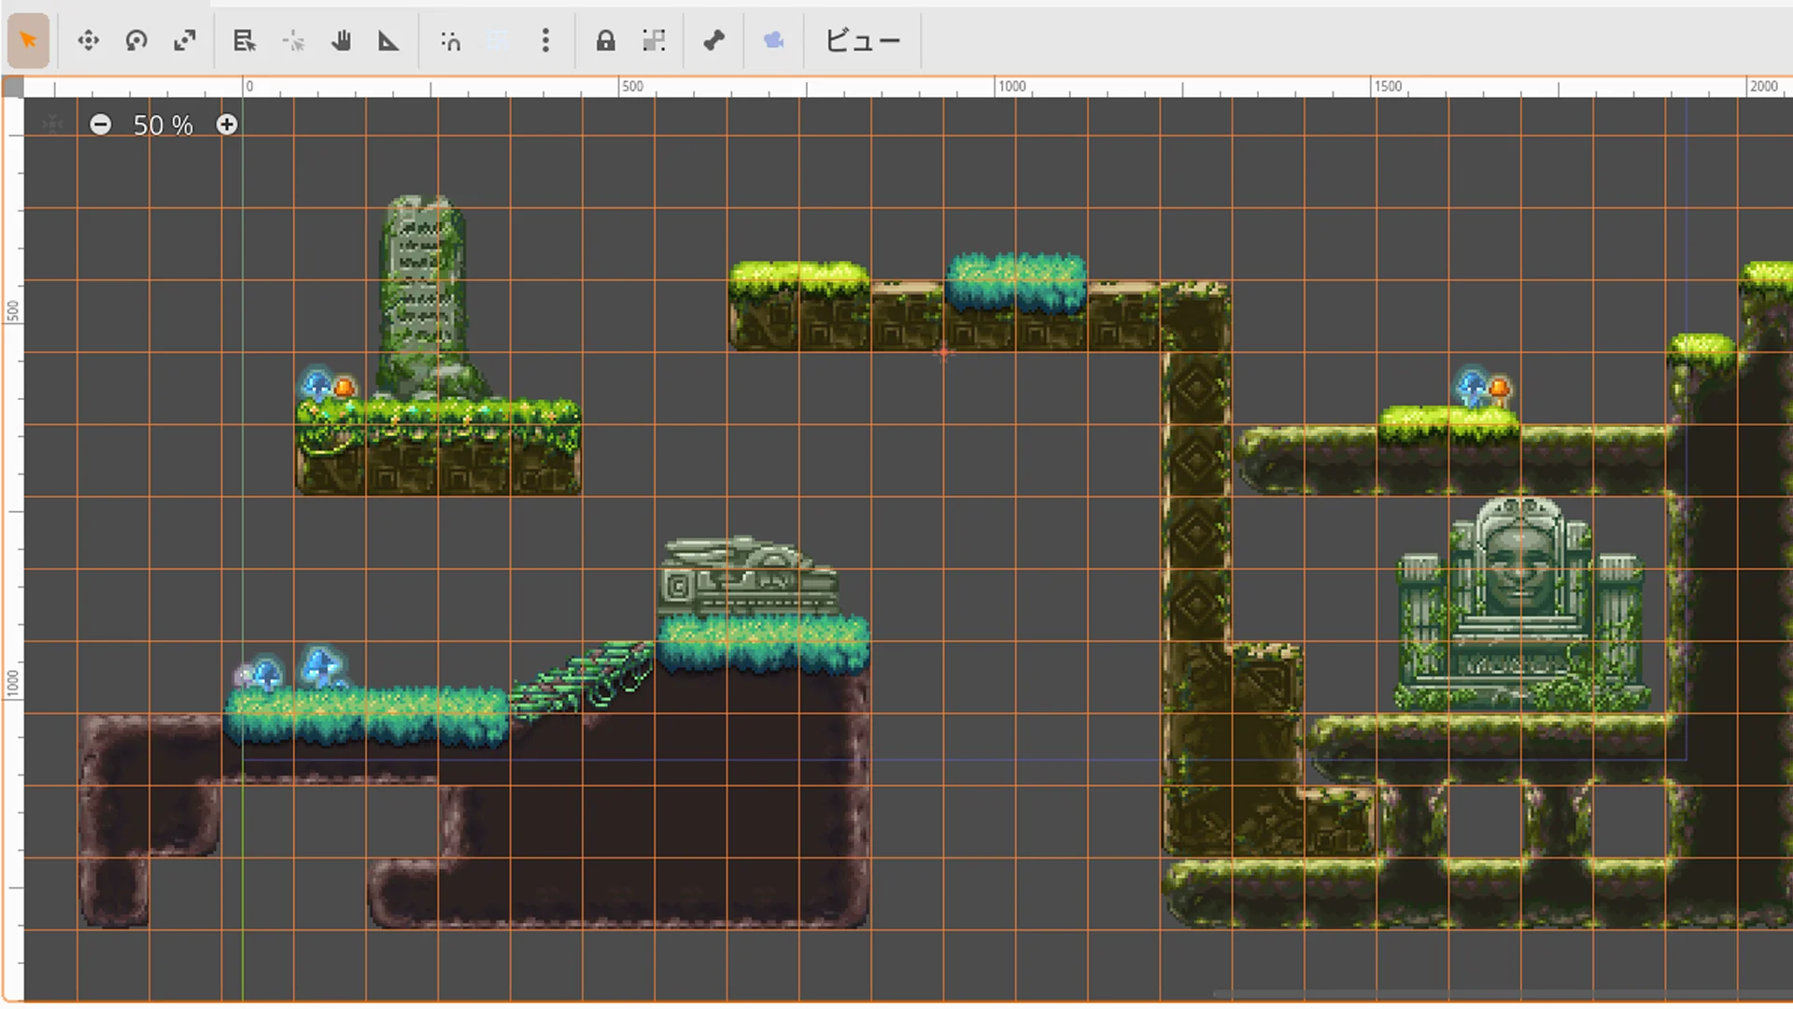Viewport: 1793px width, 1009px height.
Task: Zoom in with the plus button
Action: coord(227,124)
